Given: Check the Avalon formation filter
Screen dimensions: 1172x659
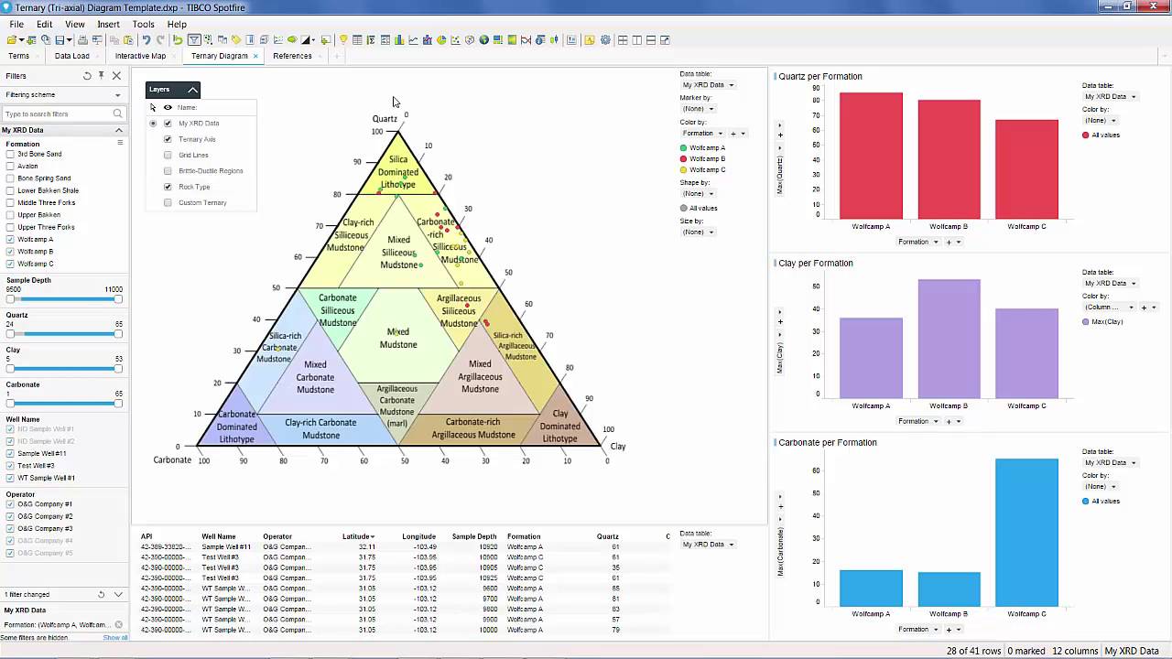Looking at the screenshot, I should (10, 167).
